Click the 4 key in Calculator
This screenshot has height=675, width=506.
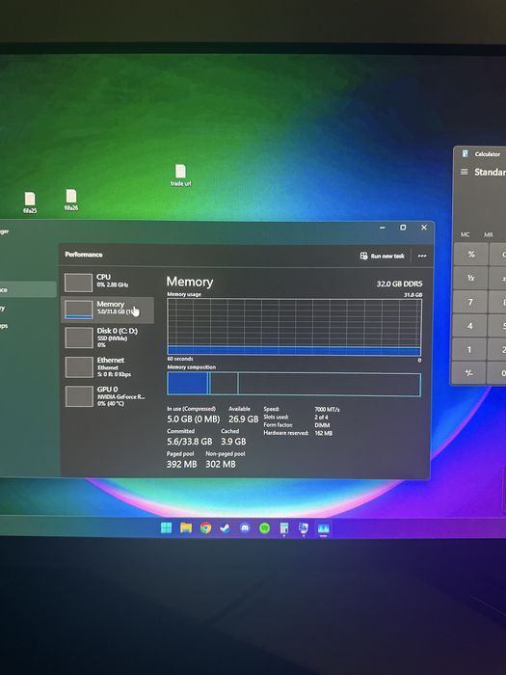(x=470, y=326)
